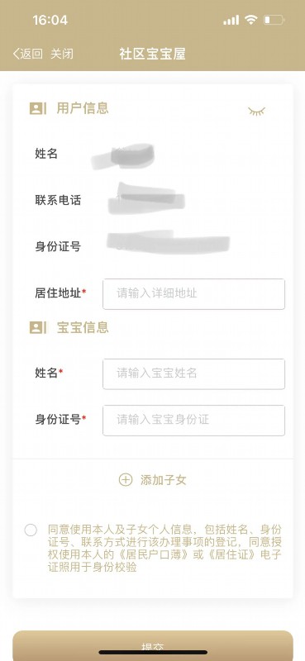Tap the blurred 身份证号 value

pyautogui.click(x=168, y=242)
